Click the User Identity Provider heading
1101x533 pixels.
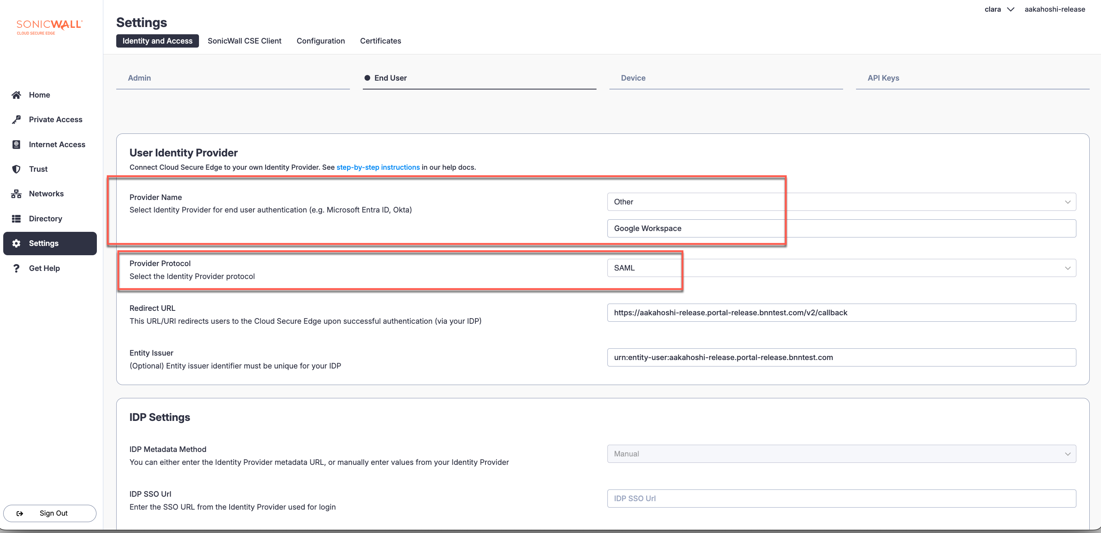pyautogui.click(x=183, y=153)
